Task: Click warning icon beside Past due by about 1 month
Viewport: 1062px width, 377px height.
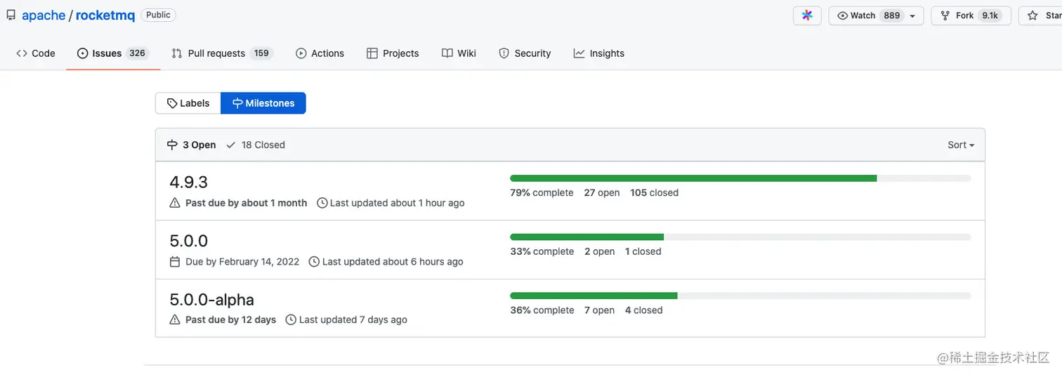Action: [175, 203]
